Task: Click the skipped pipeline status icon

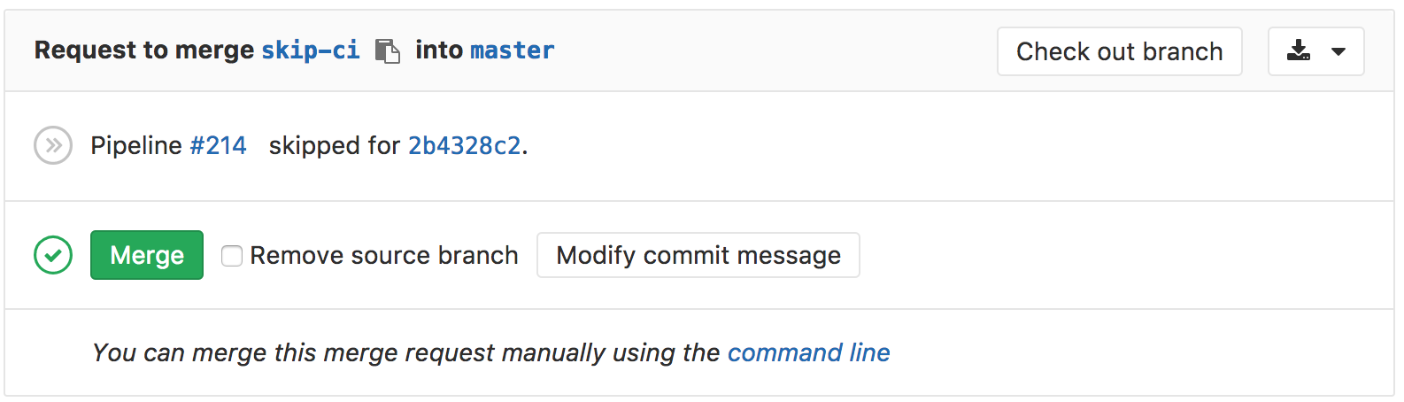Action: [53, 145]
